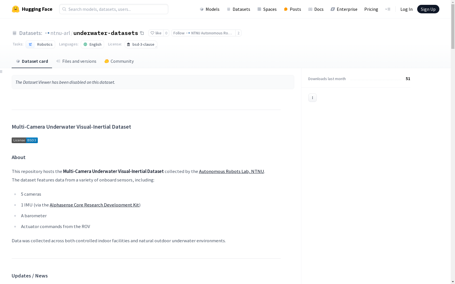Copy dataset name with the copy icon
This screenshot has width=455, height=284.
pyautogui.click(x=142, y=33)
